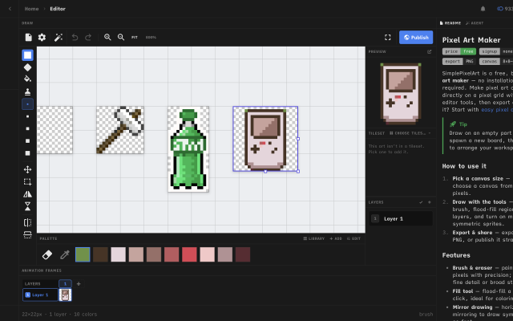
Task: Flip the artwork horizontally
Action: pyautogui.click(x=27, y=194)
